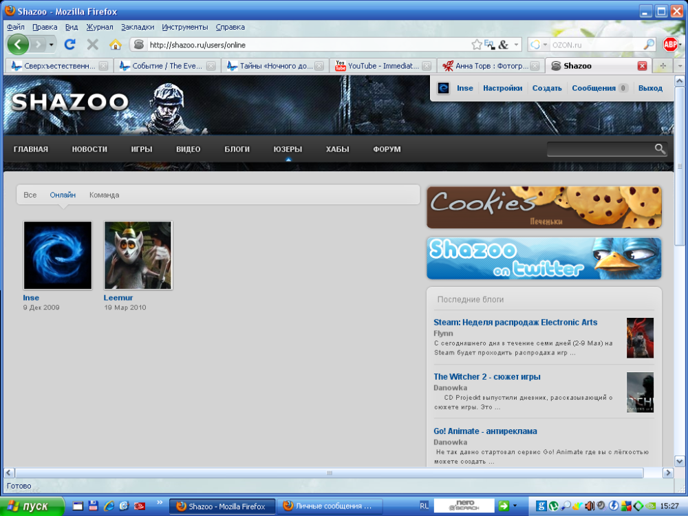The image size is (688, 516).
Task: Open the list all tabs dropdown
Action: click(x=680, y=66)
